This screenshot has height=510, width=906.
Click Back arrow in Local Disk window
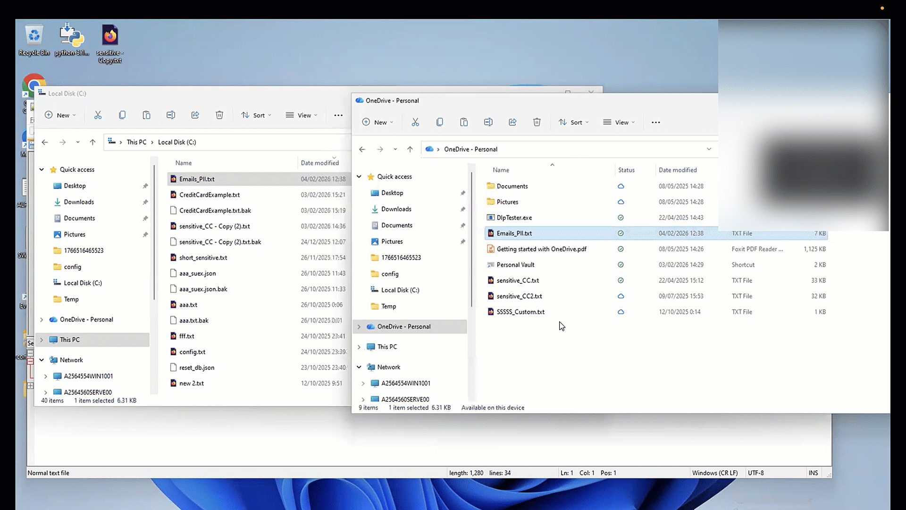tap(45, 142)
